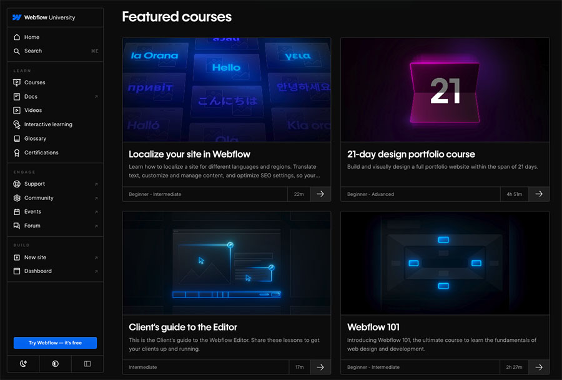Select Interactive learning in sidebar

(55, 124)
